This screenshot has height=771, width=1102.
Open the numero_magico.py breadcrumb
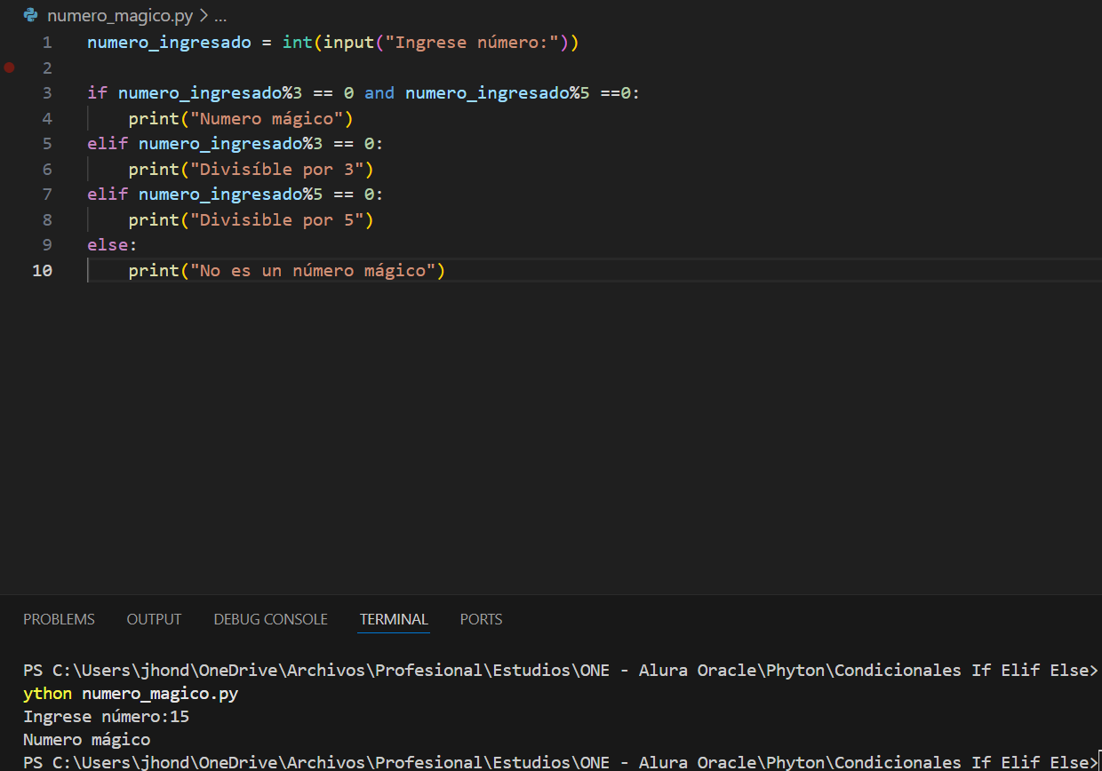pos(120,16)
